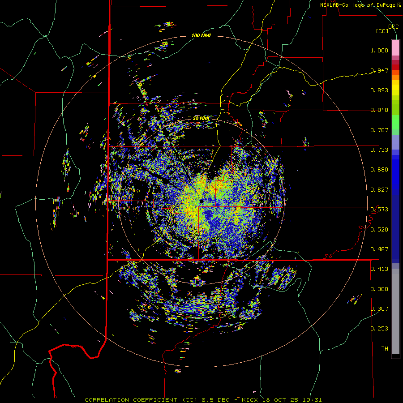Click the 0.787 legend value

[x=379, y=130]
